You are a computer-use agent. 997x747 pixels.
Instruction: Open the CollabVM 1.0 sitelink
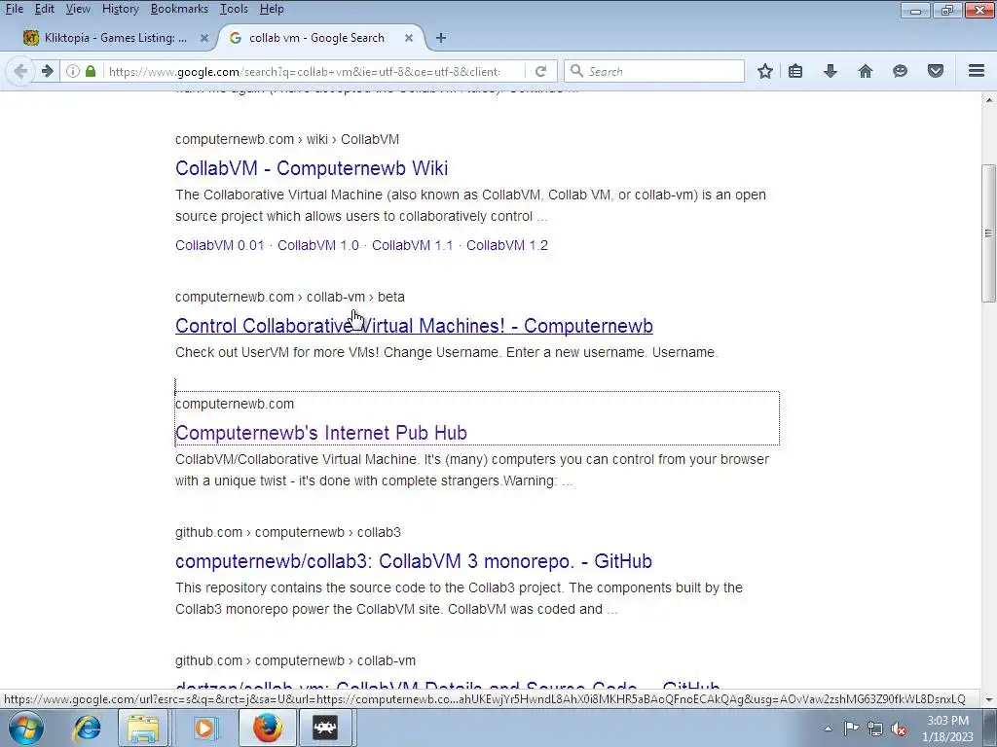318,245
